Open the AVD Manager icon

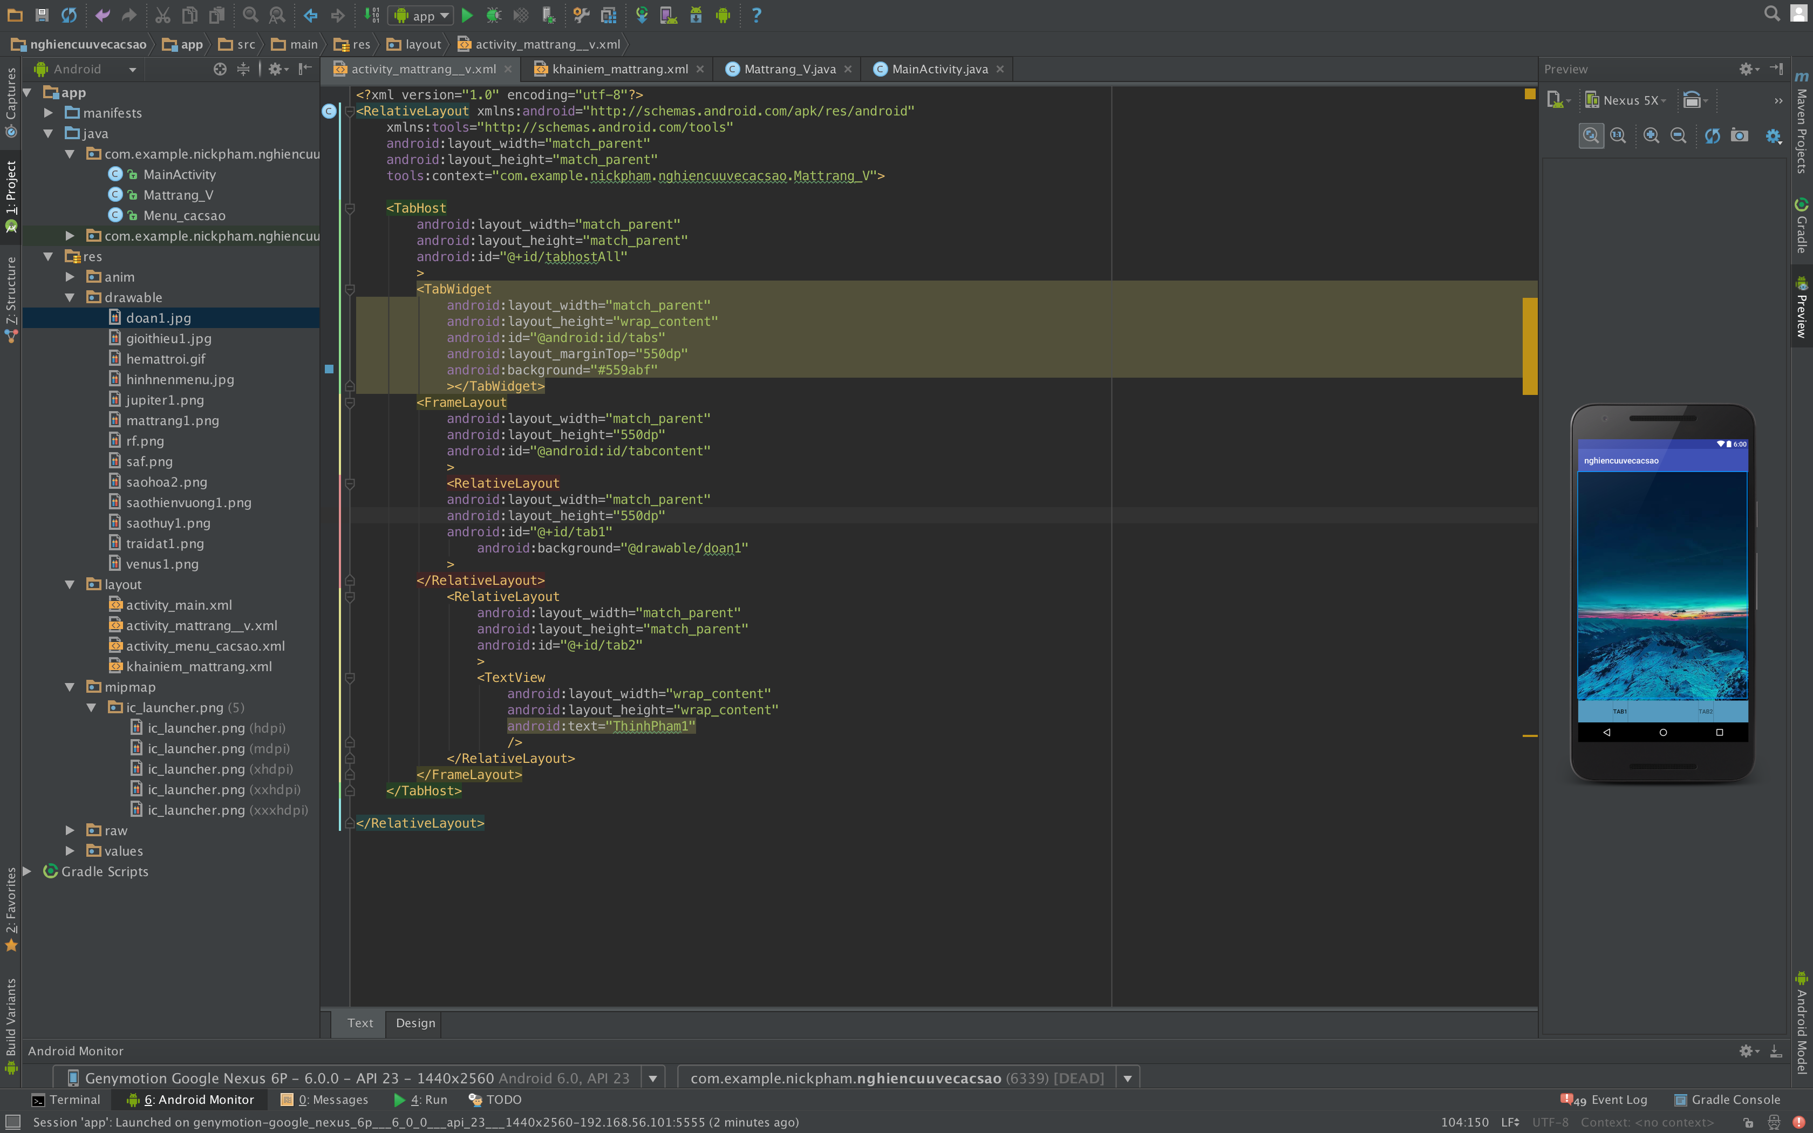point(668,15)
